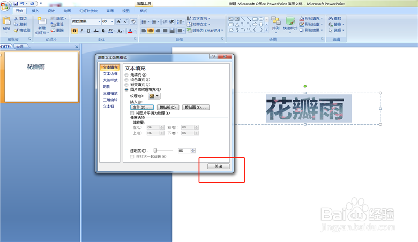Copy the selection (复制)
The height and width of the screenshot is (242, 418).
click(x=20, y=24)
